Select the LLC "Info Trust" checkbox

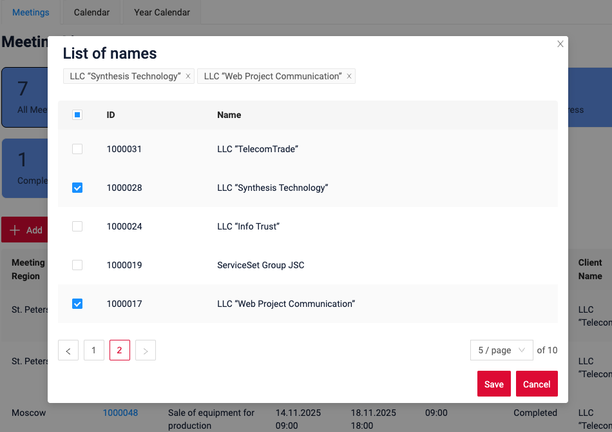77,226
